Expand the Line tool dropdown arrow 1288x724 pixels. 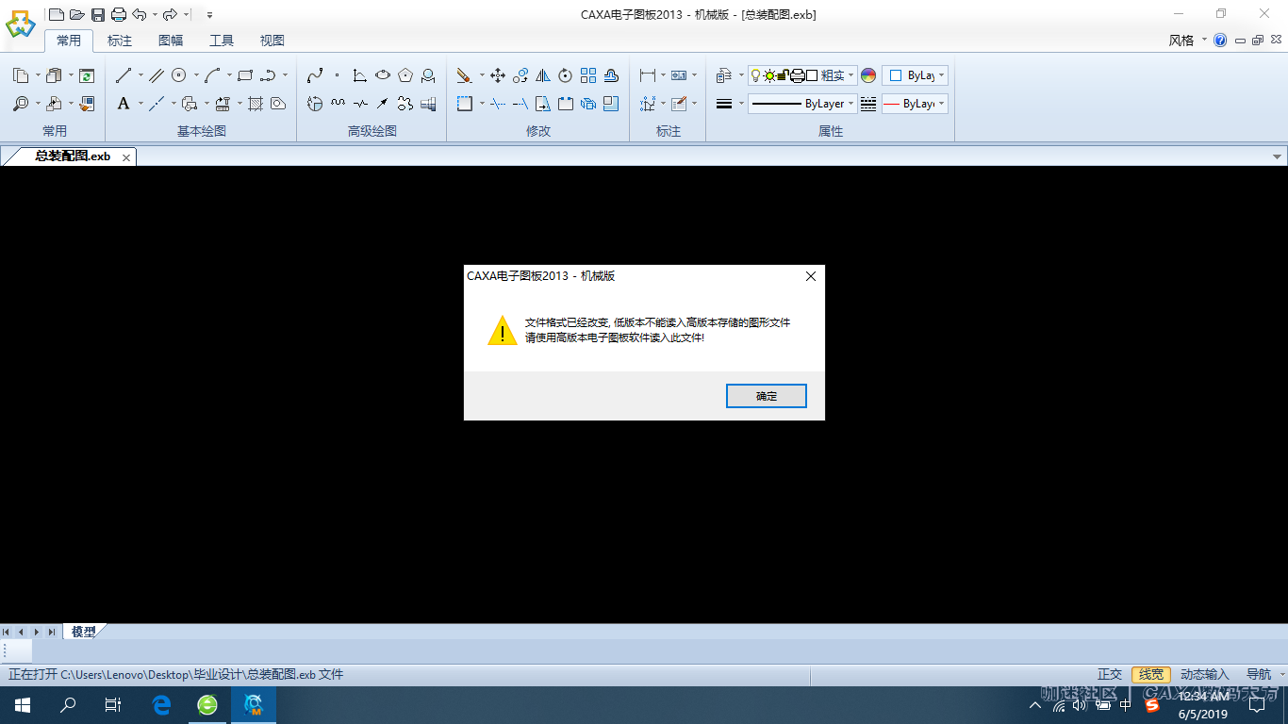tap(140, 75)
